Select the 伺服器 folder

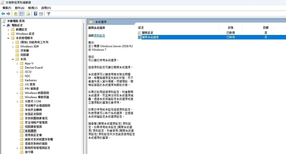(x=25, y=55)
